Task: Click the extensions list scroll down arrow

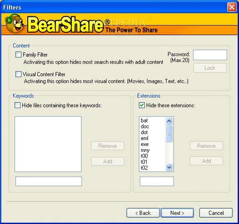Action: coord(169,167)
